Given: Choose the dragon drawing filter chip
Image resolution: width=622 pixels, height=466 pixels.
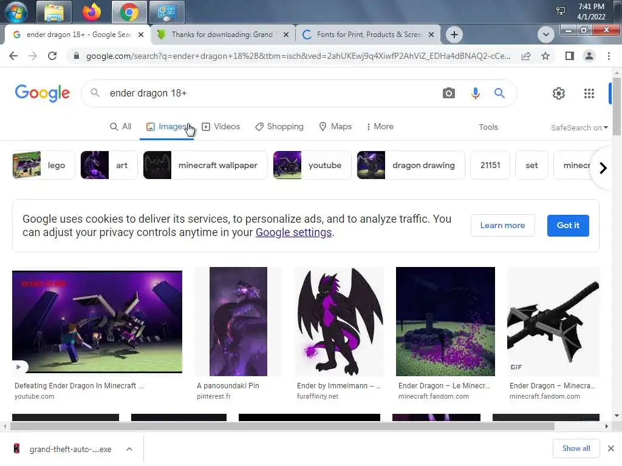Looking at the screenshot, I should (411, 165).
